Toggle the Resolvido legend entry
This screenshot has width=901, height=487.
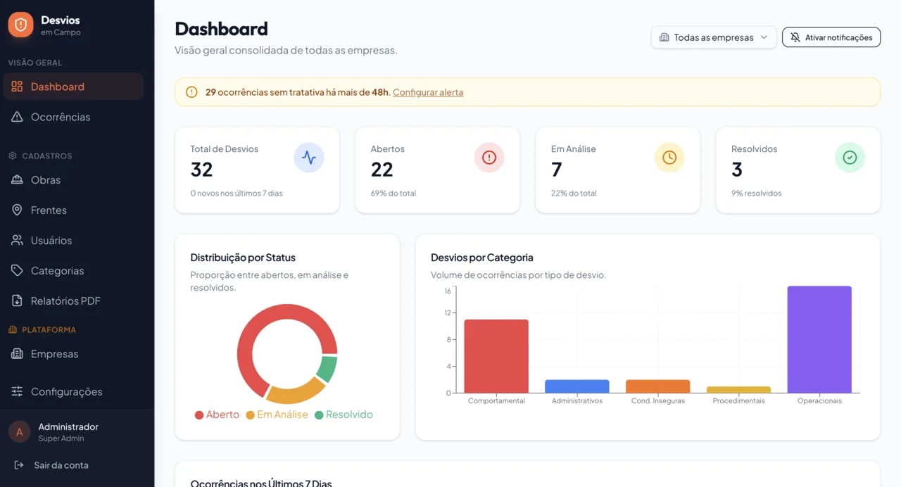pos(344,415)
